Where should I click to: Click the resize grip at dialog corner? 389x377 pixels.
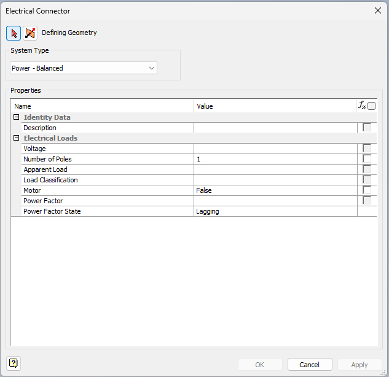click(x=383, y=373)
